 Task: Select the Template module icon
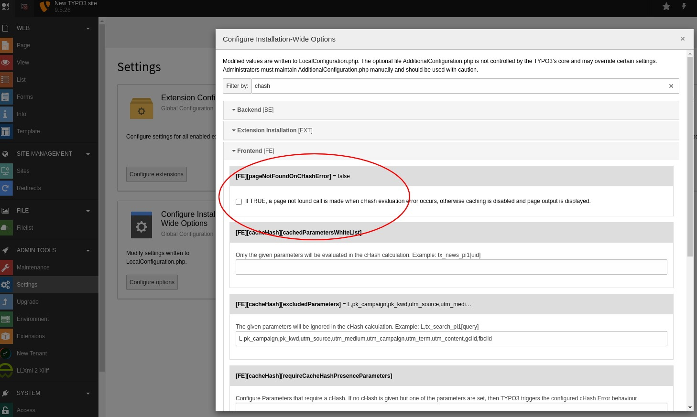pos(6,131)
